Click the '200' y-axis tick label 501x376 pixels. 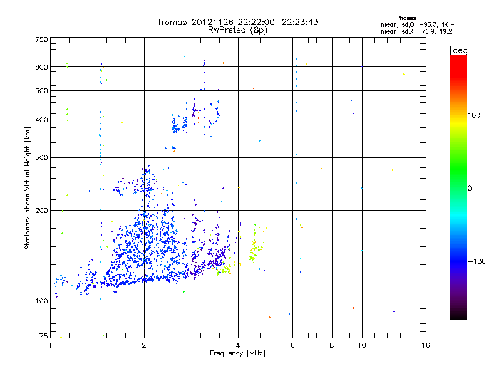(x=41, y=211)
